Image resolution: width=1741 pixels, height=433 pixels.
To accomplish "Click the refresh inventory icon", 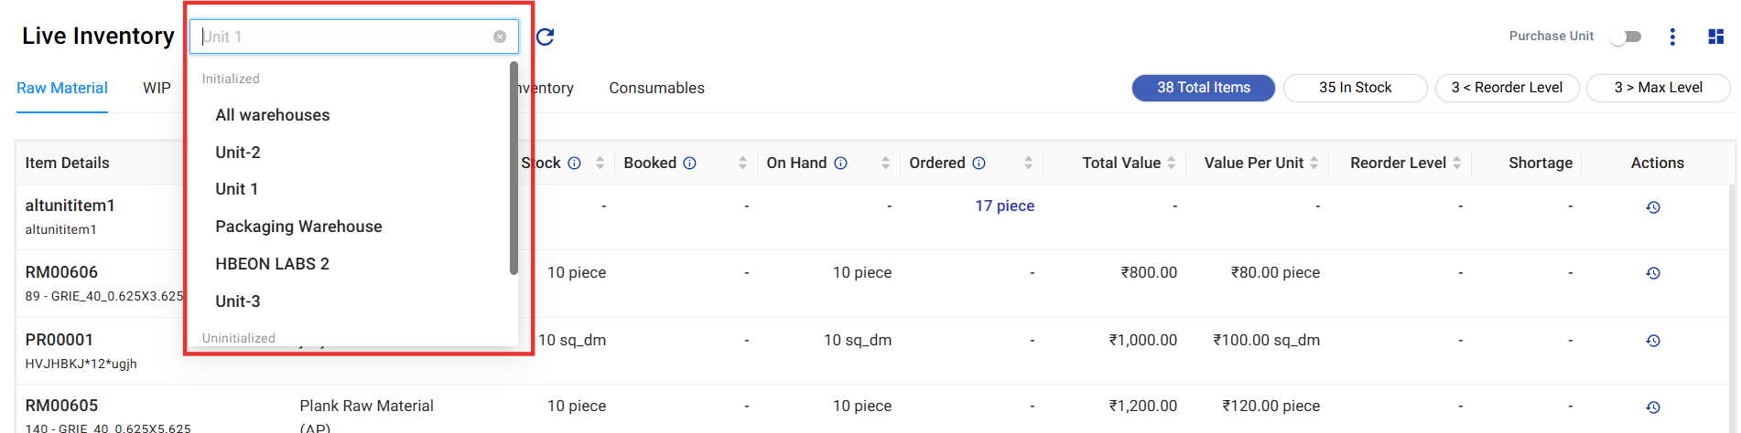I will click(546, 37).
